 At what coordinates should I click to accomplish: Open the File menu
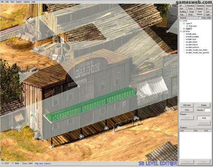pos(2,2)
